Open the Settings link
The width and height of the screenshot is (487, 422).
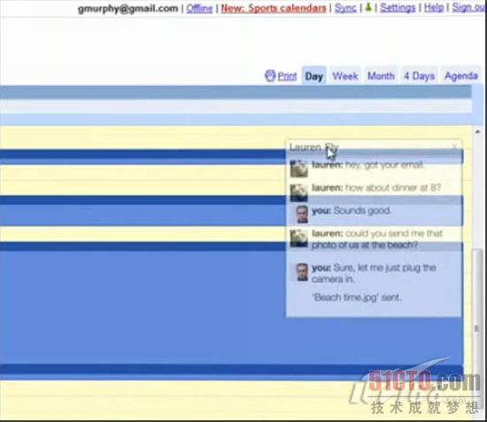(x=398, y=7)
